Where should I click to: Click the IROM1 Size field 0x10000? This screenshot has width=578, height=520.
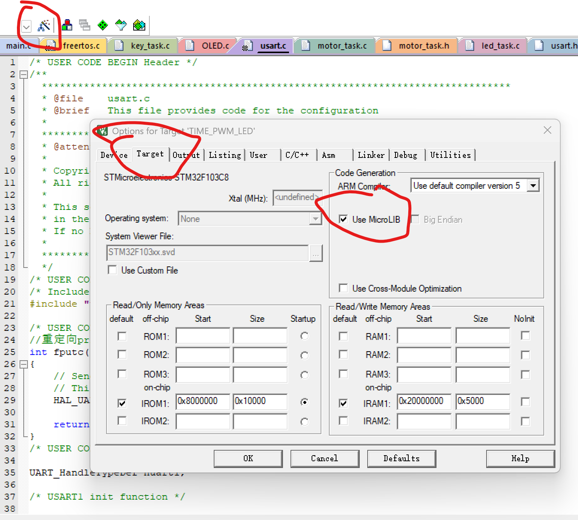(260, 401)
